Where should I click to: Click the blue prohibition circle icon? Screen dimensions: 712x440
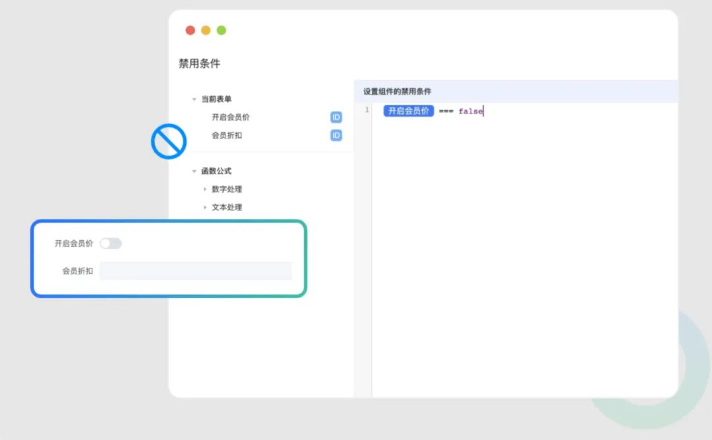click(169, 141)
